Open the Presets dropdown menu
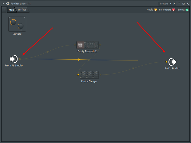Viewport: 191px width, 143px height. coord(164,4)
